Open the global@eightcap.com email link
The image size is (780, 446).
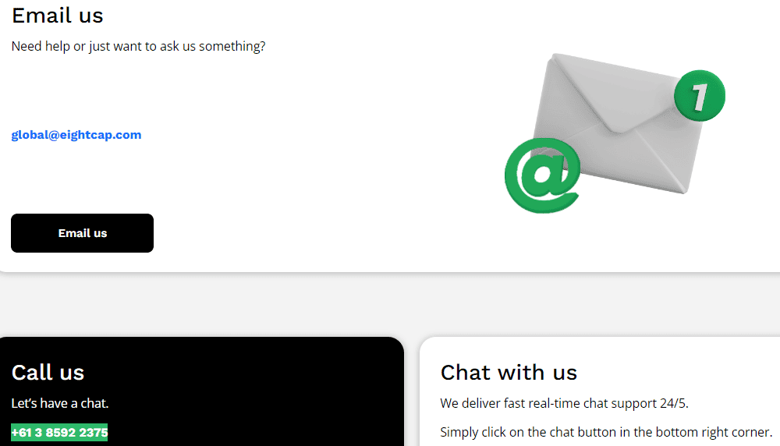click(x=76, y=135)
